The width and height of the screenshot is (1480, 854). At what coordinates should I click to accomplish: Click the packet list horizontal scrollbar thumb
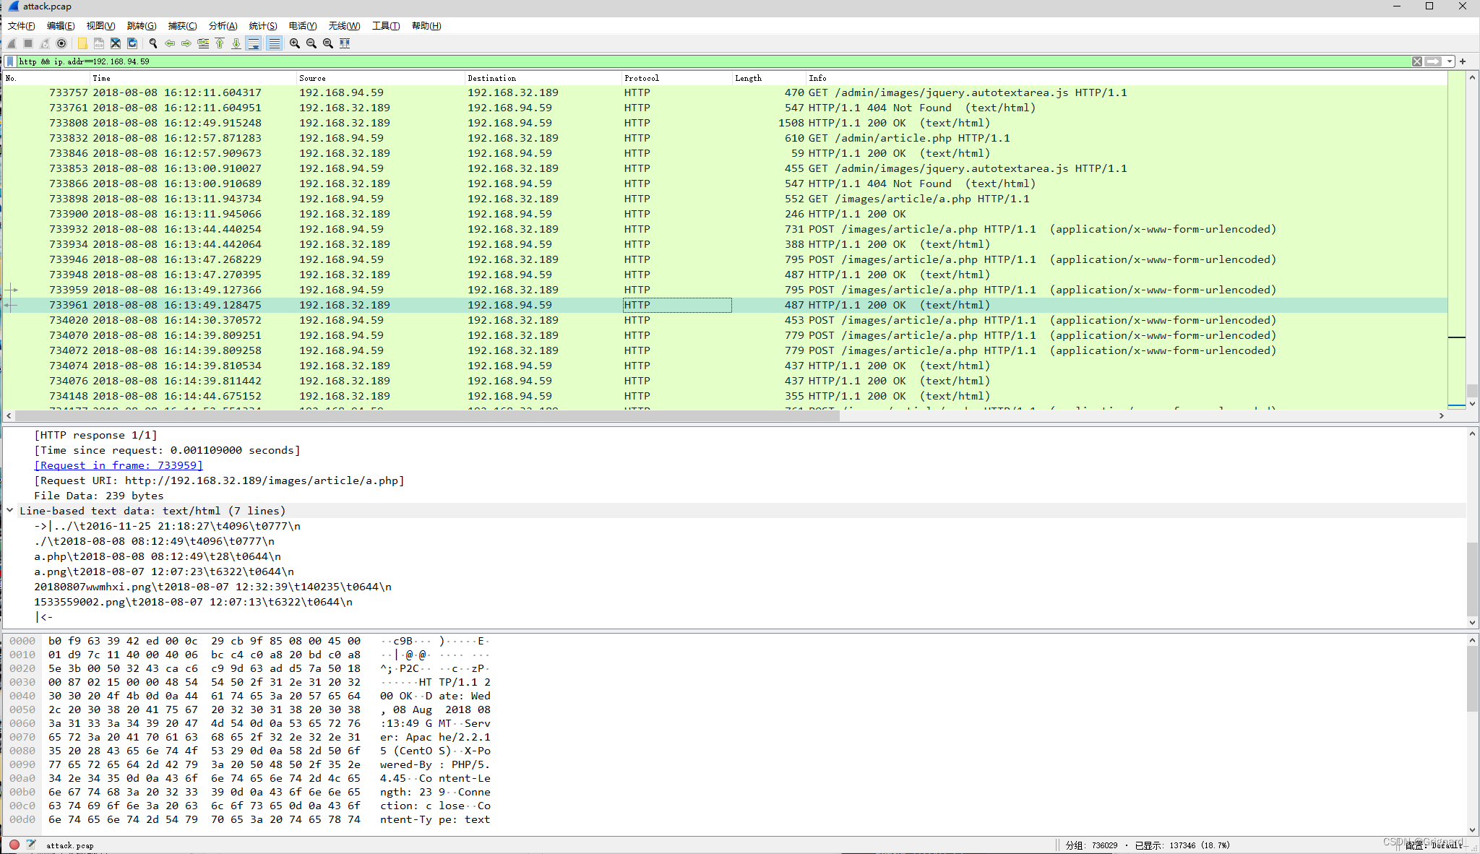pyautogui.click(x=428, y=415)
